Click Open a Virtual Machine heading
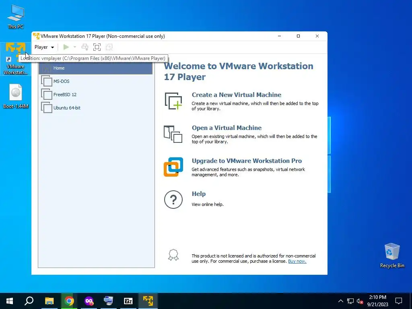The width and height of the screenshot is (412, 309). [x=227, y=128]
